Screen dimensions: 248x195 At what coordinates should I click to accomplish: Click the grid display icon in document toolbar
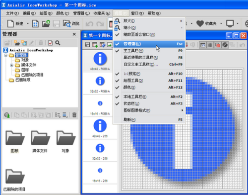pyautogui.click(x=210, y=45)
